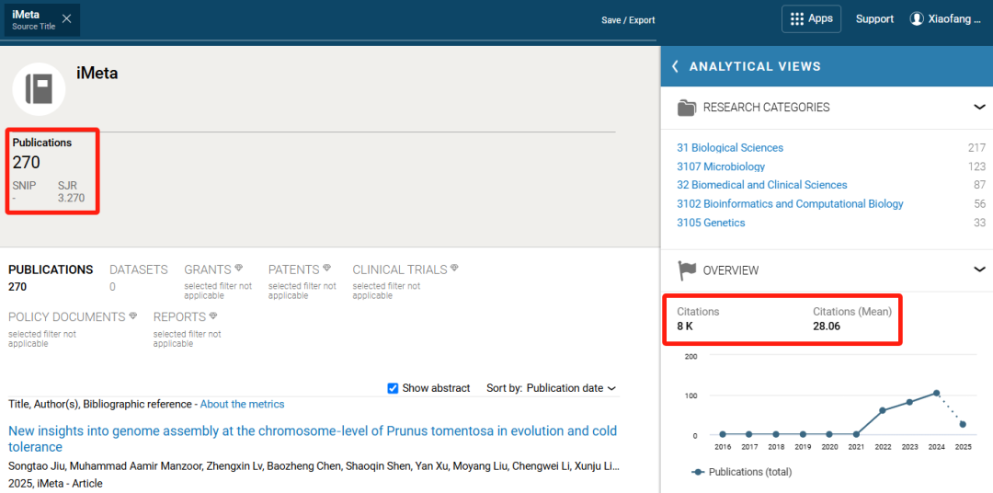Image resolution: width=993 pixels, height=493 pixels.
Task: Open the Apps grid menu
Action: coord(811,19)
